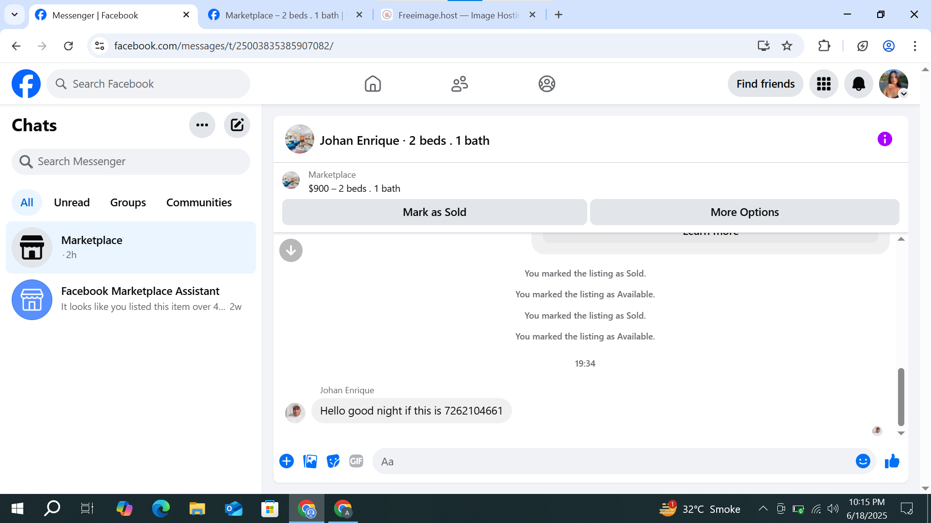This screenshot has height=523, width=931.
Task: Open the notifications bell
Action: [x=858, y=84]
